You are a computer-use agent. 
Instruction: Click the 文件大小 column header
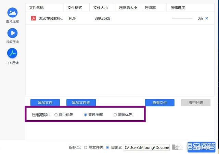(x=101, y=7)
